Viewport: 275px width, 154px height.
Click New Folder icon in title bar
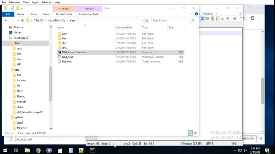coord(18,8)
